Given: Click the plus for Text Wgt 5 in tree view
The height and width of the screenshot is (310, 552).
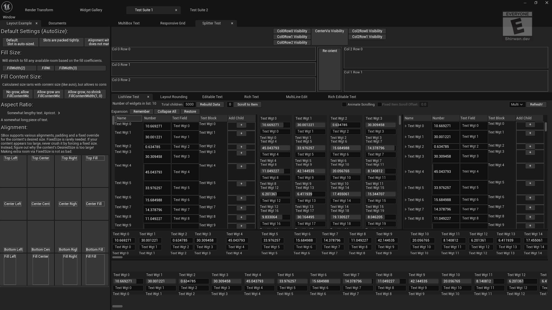Looking at the screenshot, I should click(530, 183).
